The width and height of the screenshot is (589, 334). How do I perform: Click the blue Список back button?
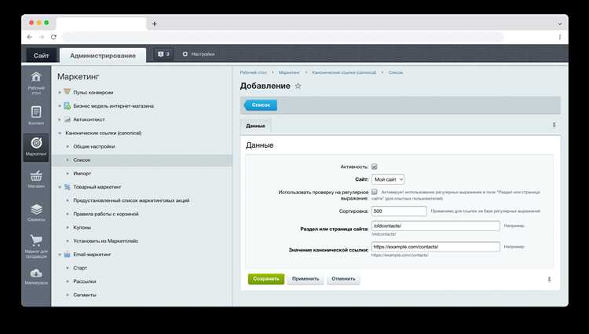click(x=261, y=105)
